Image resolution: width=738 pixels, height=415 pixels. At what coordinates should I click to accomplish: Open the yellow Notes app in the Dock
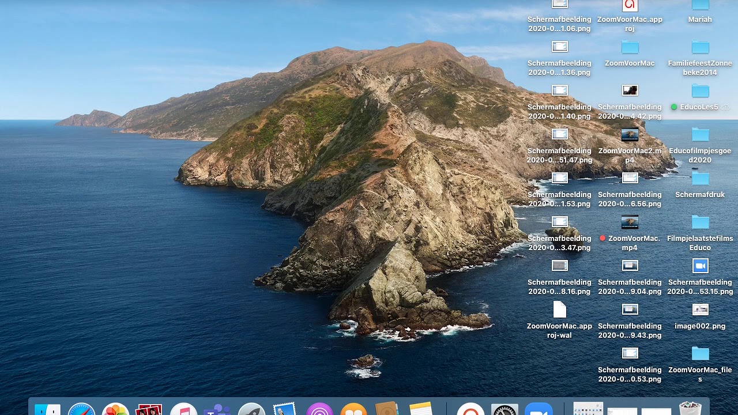pos(421,409)
